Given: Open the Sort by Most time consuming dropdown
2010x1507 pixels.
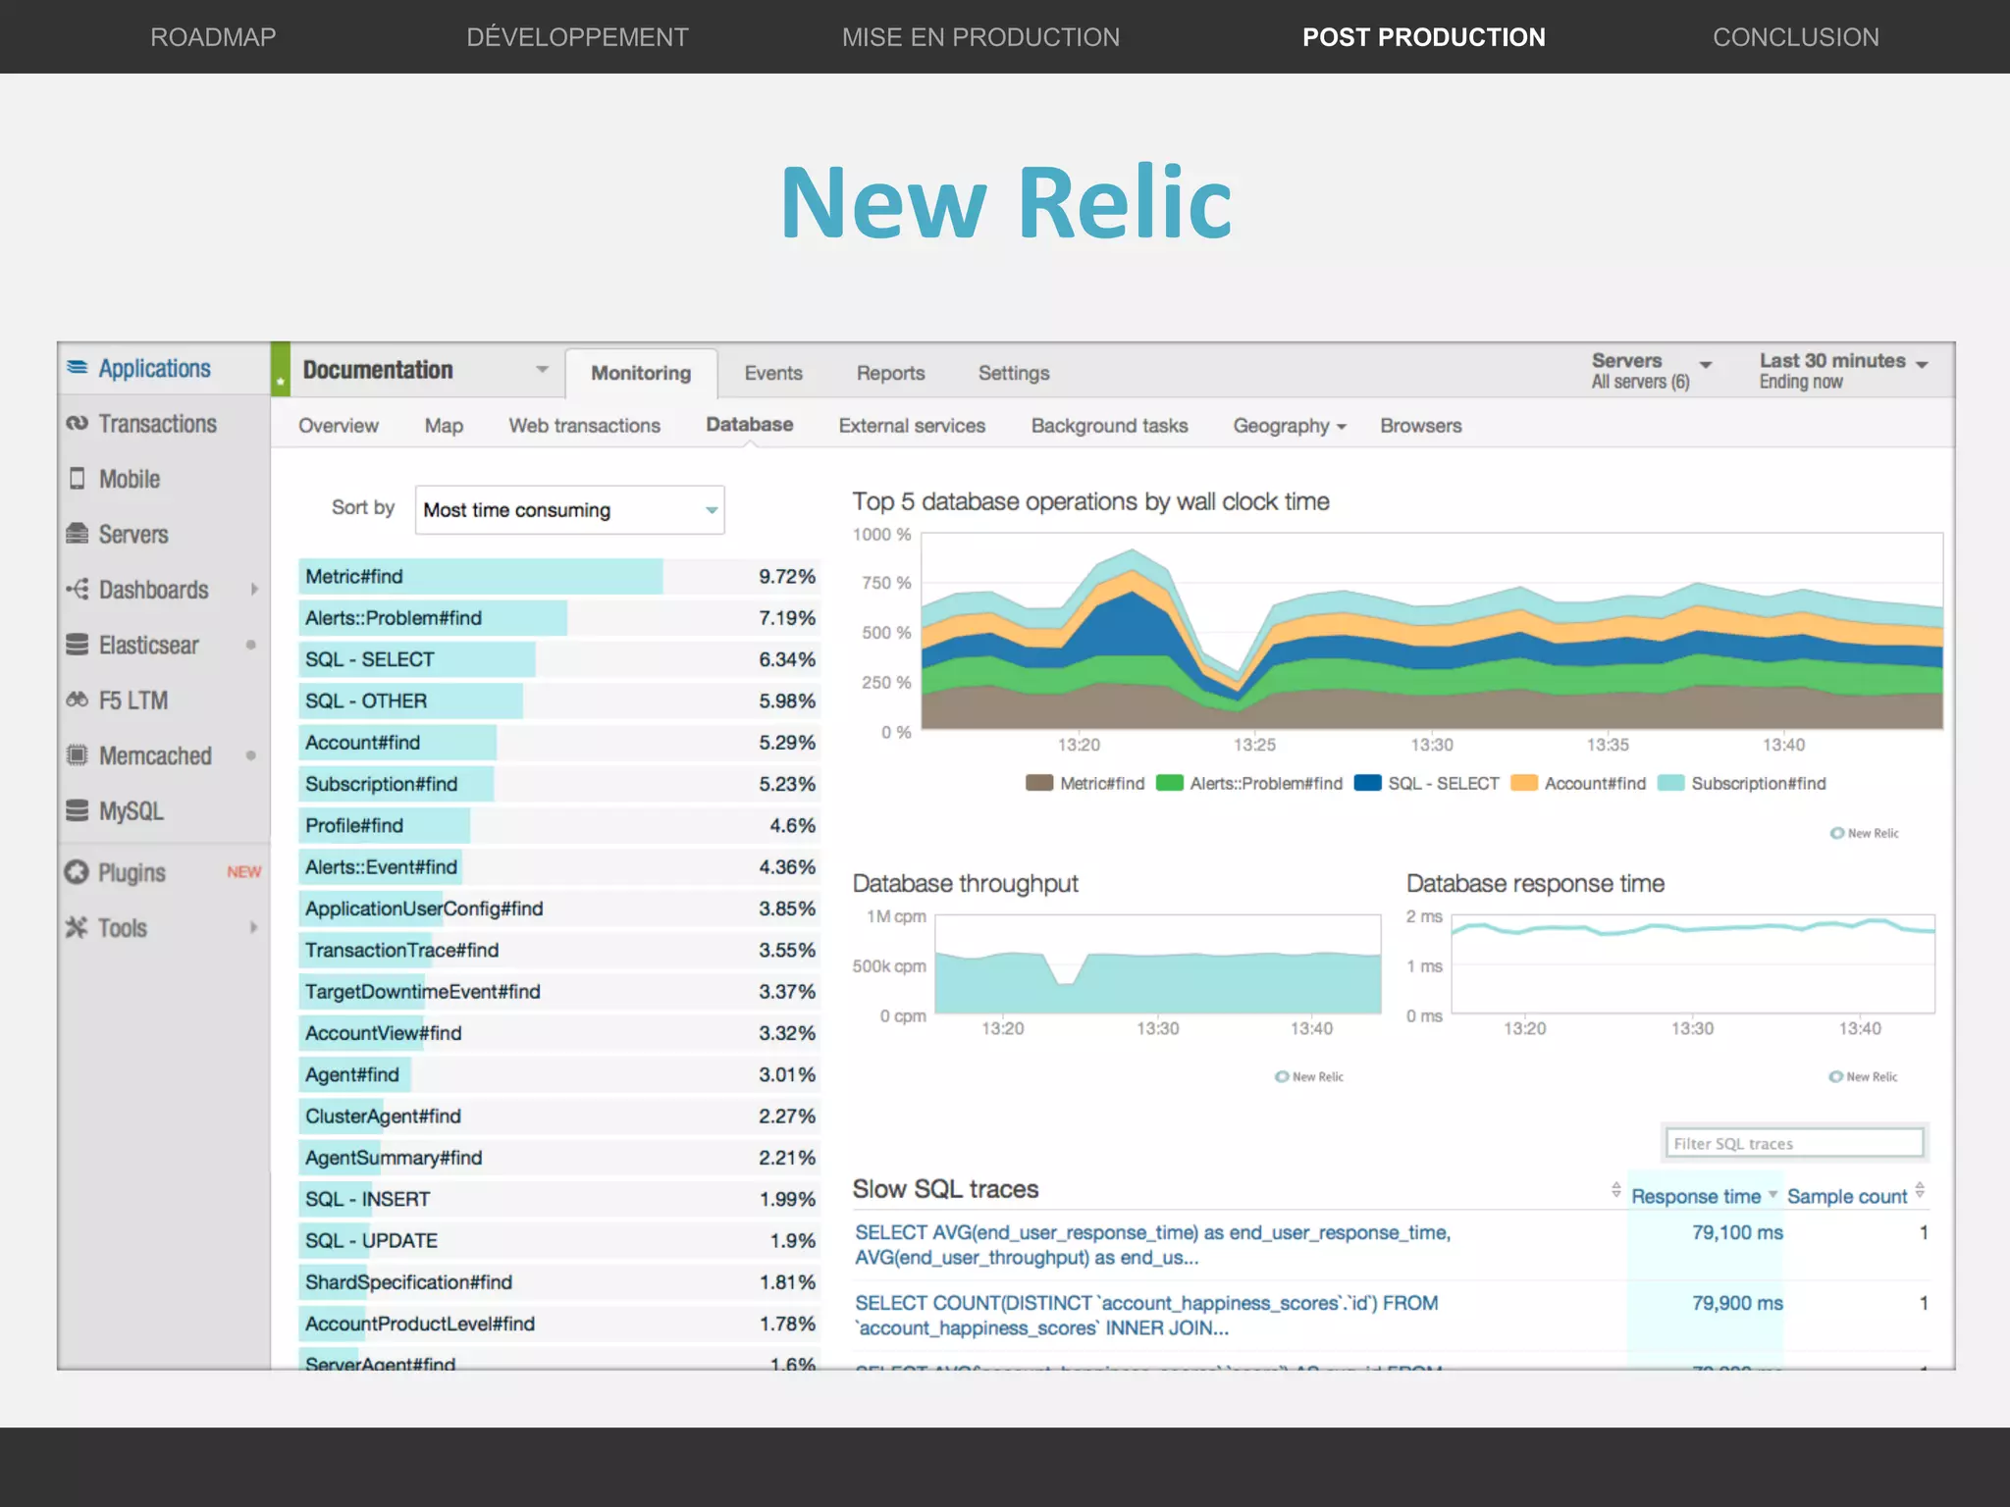Looking at the screenshot, I should pyautogui.click(x=569, y=510).
